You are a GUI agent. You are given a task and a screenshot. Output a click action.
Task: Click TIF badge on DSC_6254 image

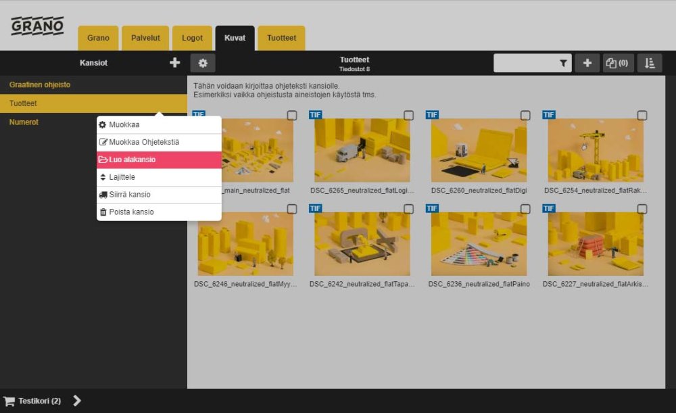(x=549, y=115)
